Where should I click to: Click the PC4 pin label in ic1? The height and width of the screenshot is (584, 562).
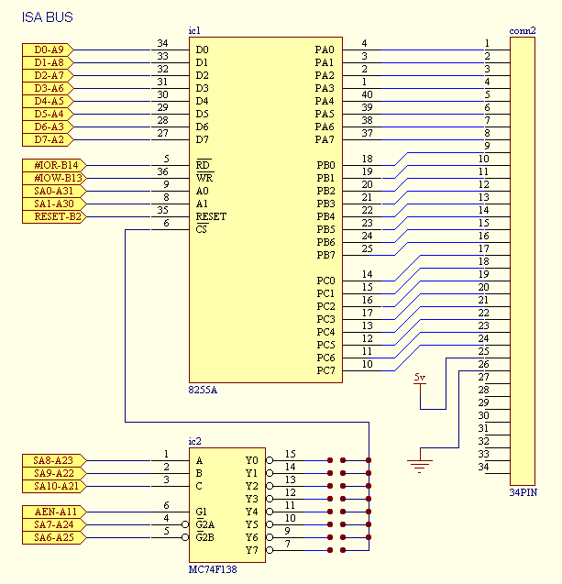[x=325, y=332]
